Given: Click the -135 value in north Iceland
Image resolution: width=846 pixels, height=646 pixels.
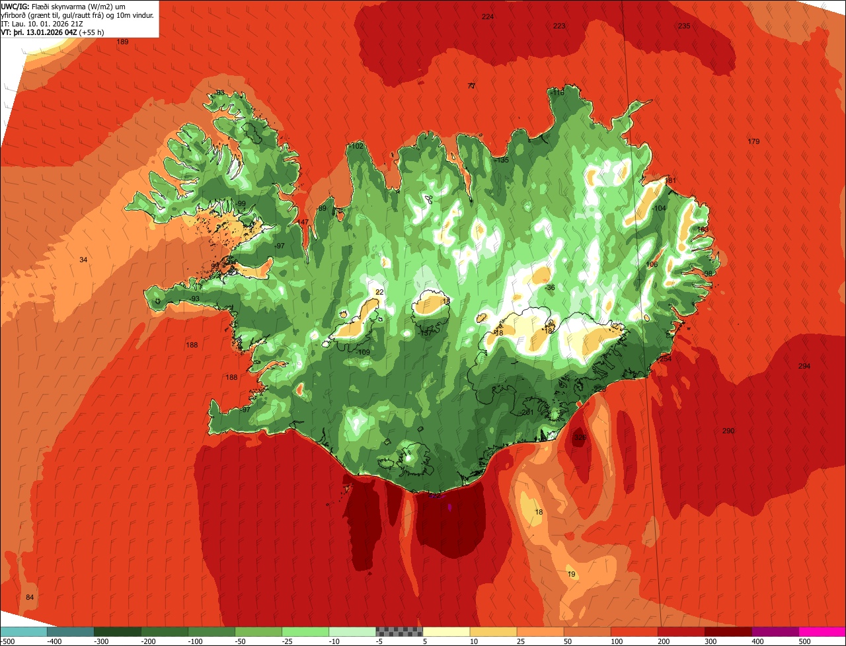Looking at the screenshot, I should click(502, 161).
